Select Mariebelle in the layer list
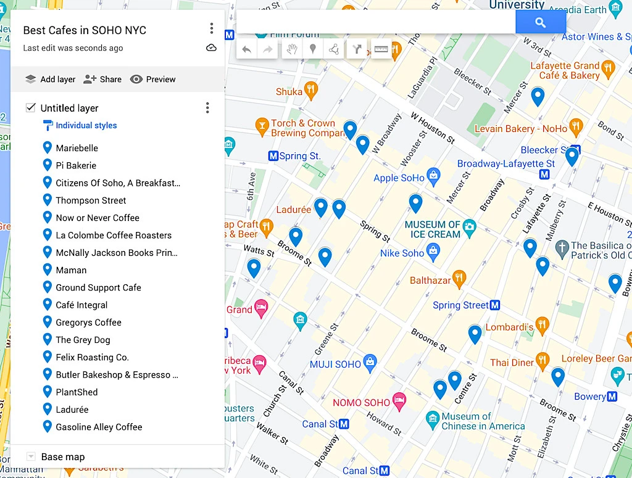The image size is (632, 478). click(x=77, y=148)
